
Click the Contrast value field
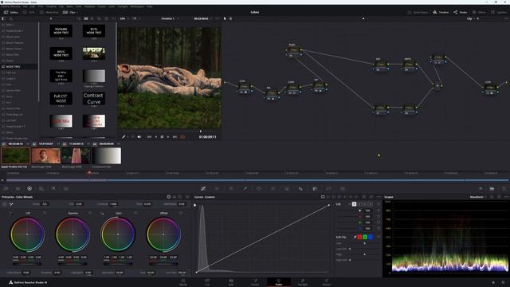tap(113, 204)
